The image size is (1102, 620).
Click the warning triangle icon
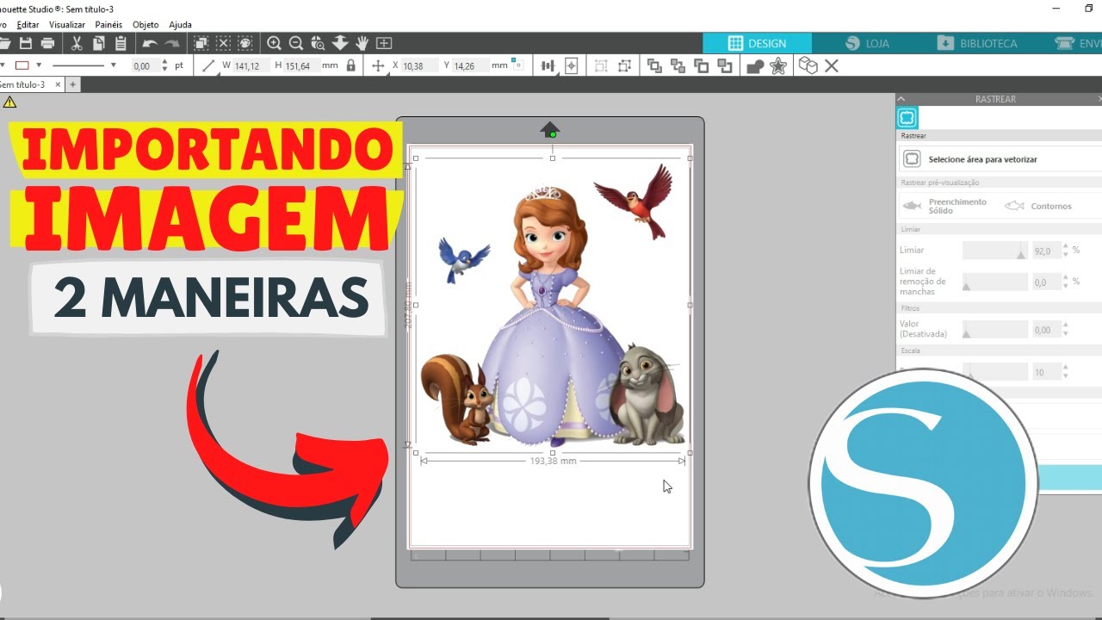[9, 102]
